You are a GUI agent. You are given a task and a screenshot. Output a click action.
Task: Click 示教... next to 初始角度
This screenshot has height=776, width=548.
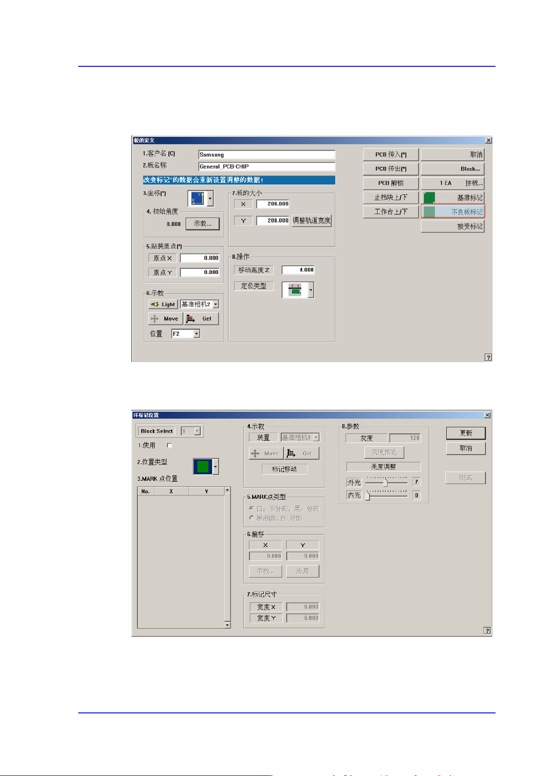point(202,224)
